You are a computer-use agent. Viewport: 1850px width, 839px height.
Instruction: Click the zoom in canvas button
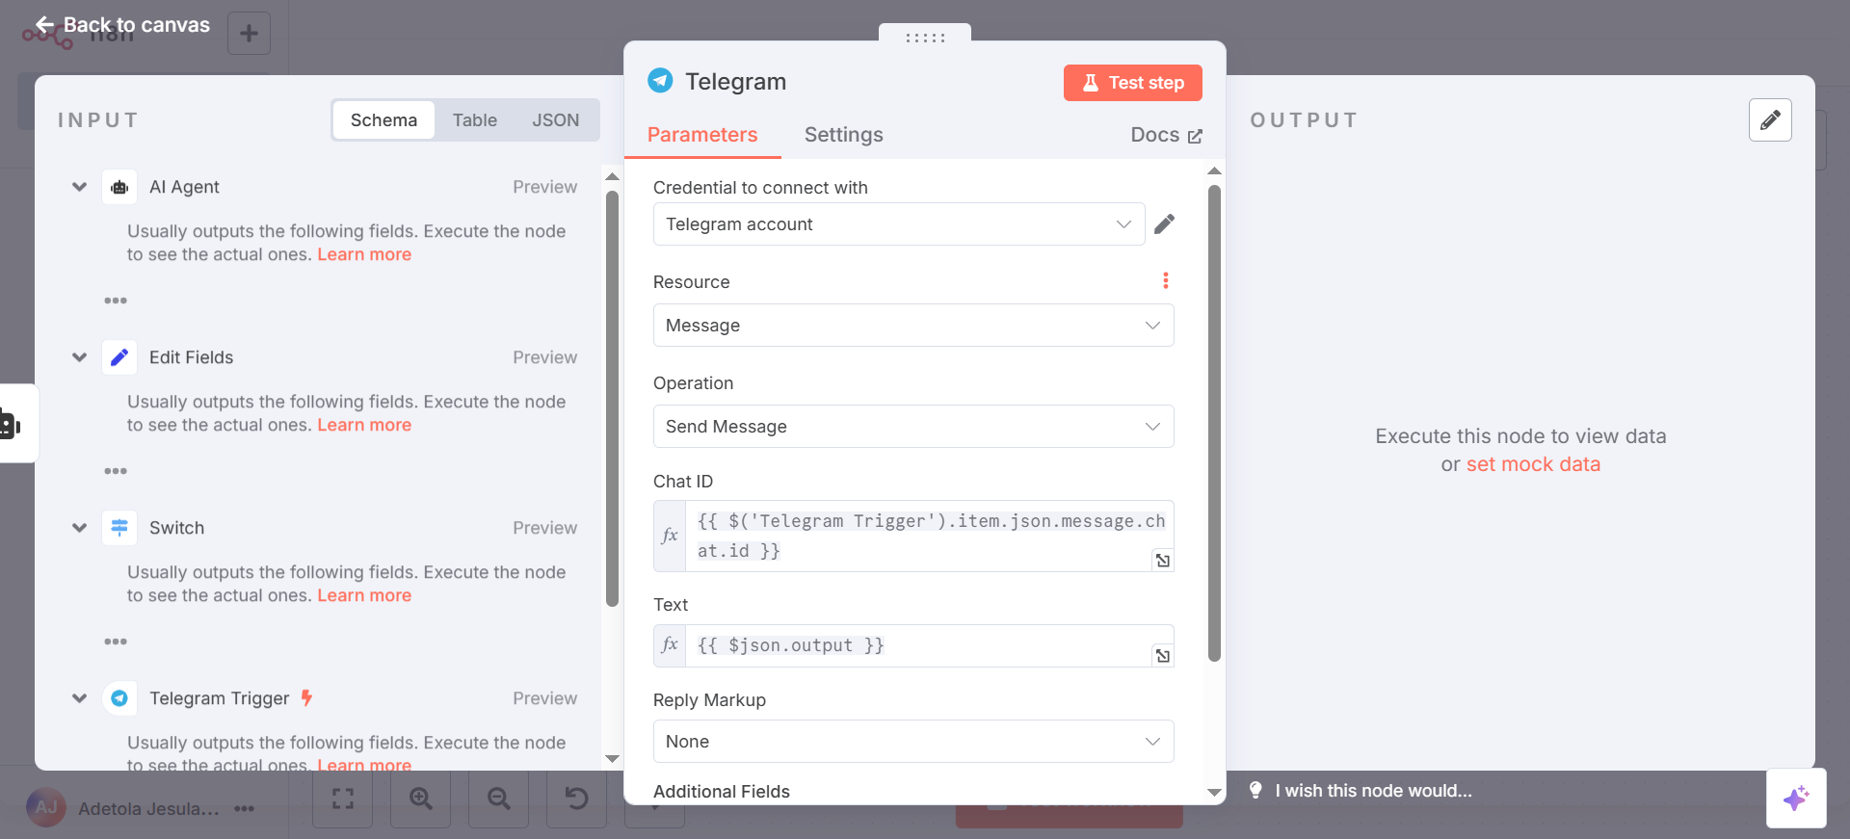(x=420, y=798)
